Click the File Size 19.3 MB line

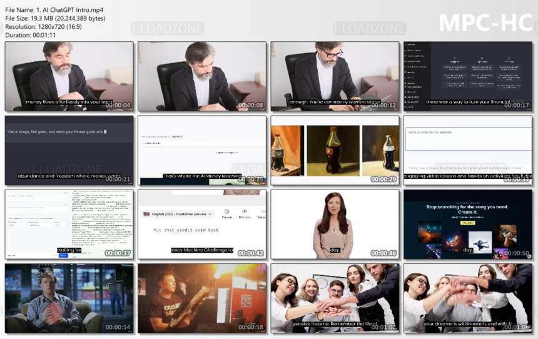55,18
